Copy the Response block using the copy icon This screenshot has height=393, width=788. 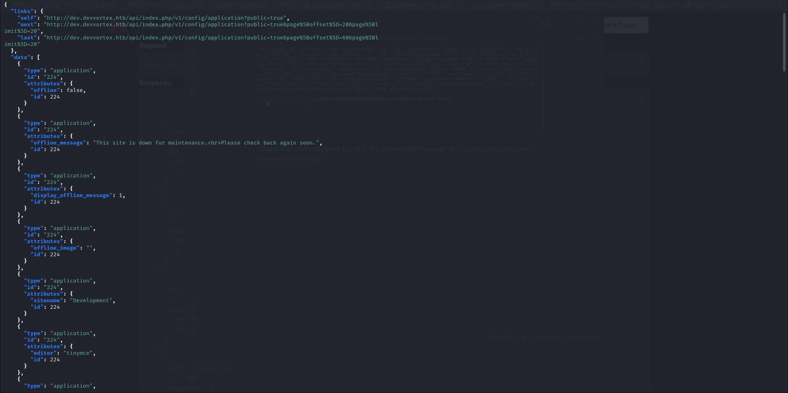(x=641, y=98)
